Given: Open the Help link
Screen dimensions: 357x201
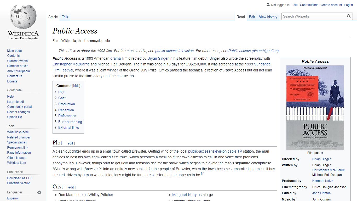Looking at the screenshot, I should click(10, 97).
